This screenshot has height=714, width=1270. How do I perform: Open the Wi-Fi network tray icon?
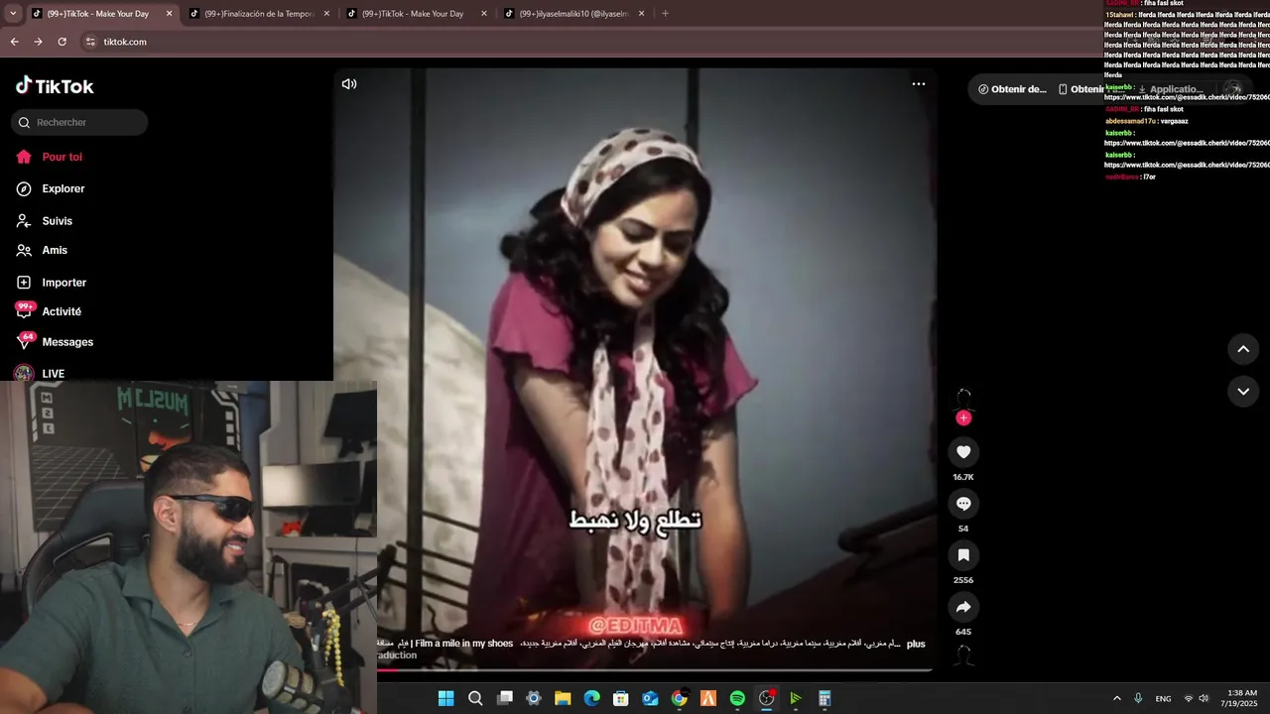tap(1189, 698)
